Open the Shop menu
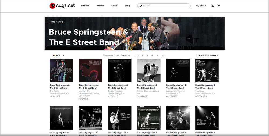The height and width of the screenshot is (136, 269). pyautogui.click(x=114, y=6)
